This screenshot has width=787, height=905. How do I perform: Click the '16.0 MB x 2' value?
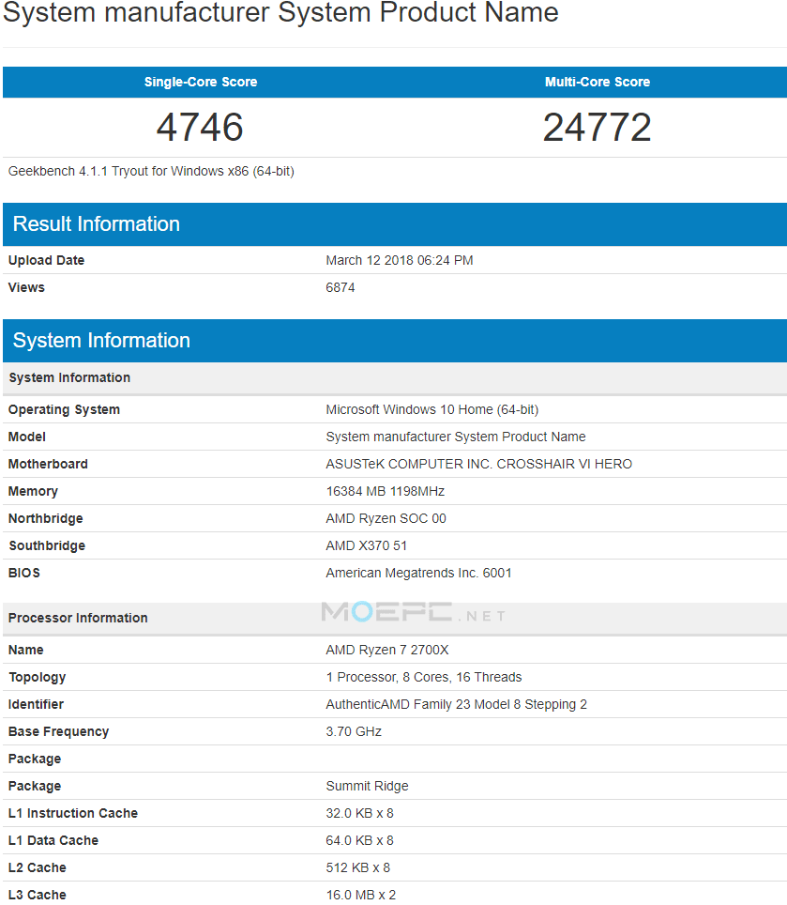click(x=361, y=895)
